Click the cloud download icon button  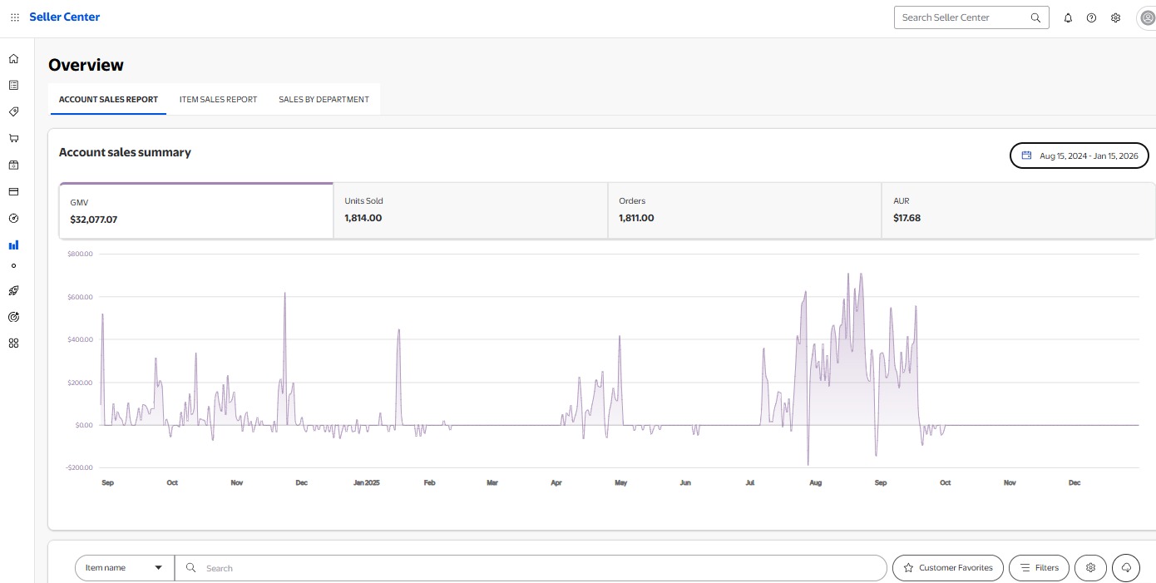[x=1126, y=568]
